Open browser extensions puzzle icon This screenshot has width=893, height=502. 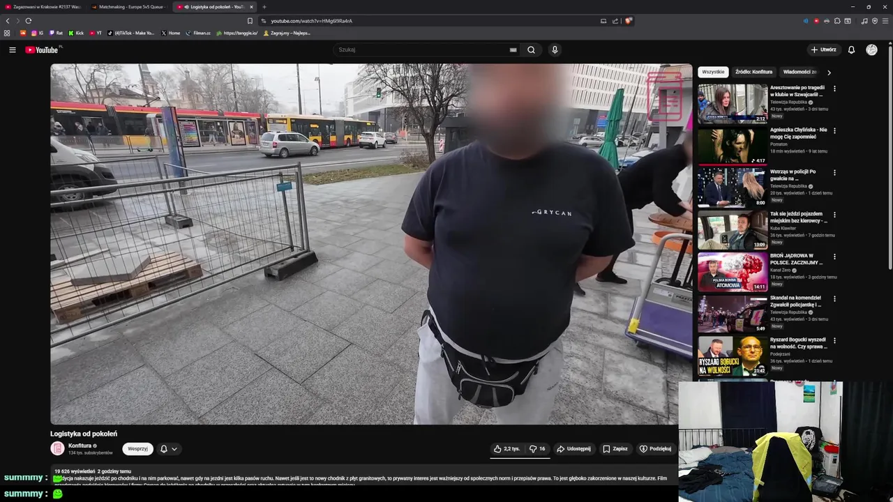[837, 21]
